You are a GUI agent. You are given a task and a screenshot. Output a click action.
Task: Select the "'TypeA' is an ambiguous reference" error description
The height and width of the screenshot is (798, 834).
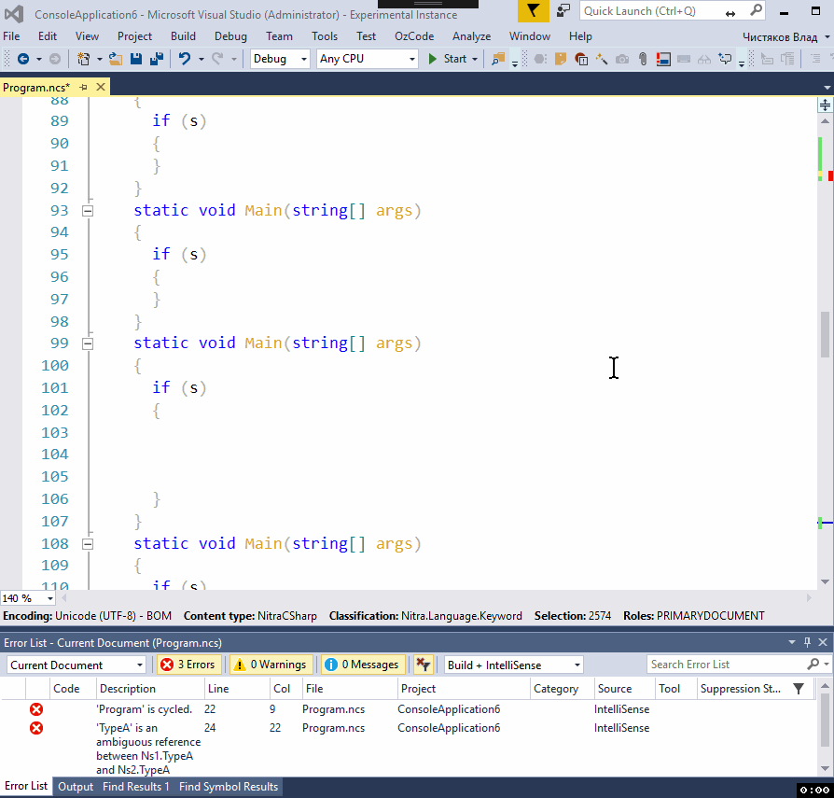coord(148,749)
